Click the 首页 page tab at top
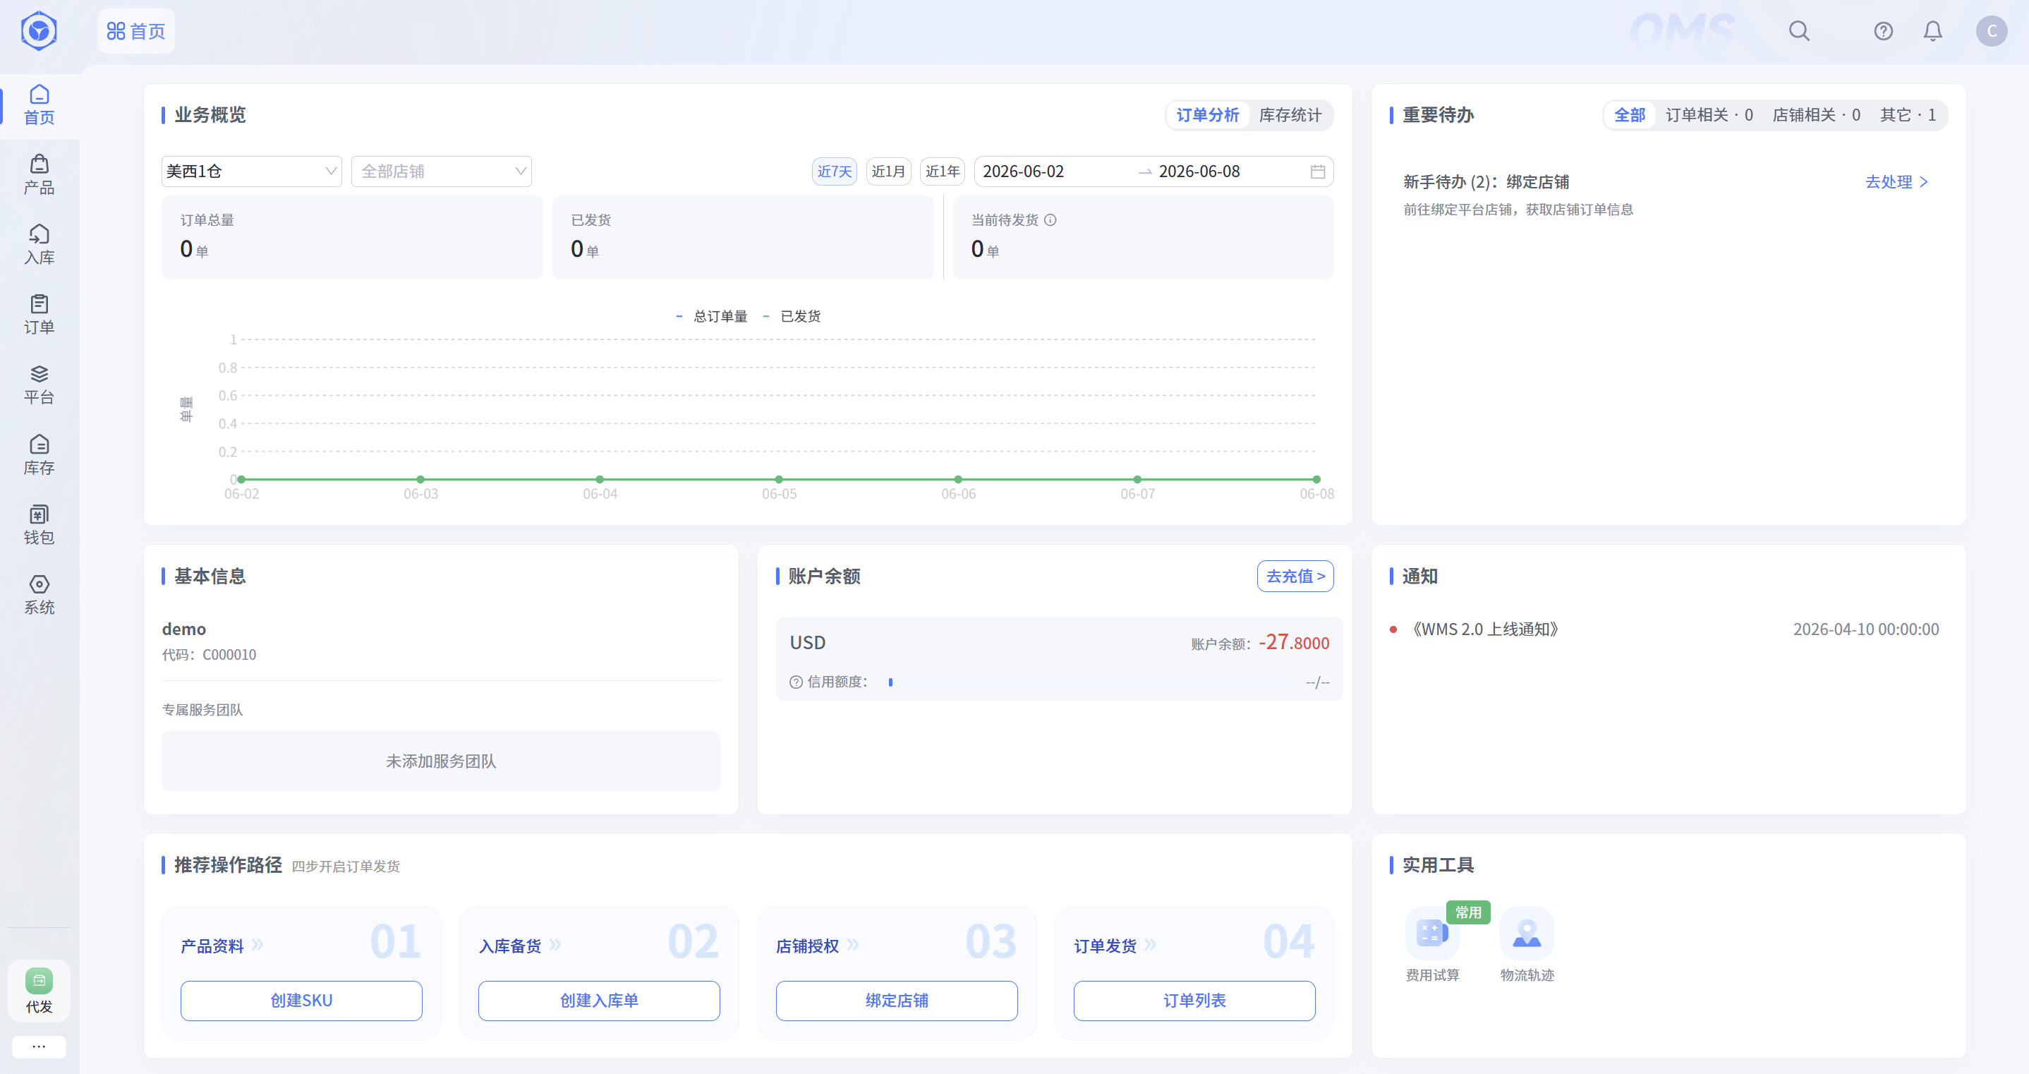Screen dimensions: 2029x1074 tap(136, 32)
